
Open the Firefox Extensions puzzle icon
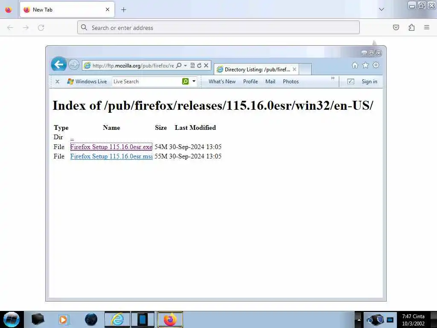pyautogui.click(x=411, y=27)
